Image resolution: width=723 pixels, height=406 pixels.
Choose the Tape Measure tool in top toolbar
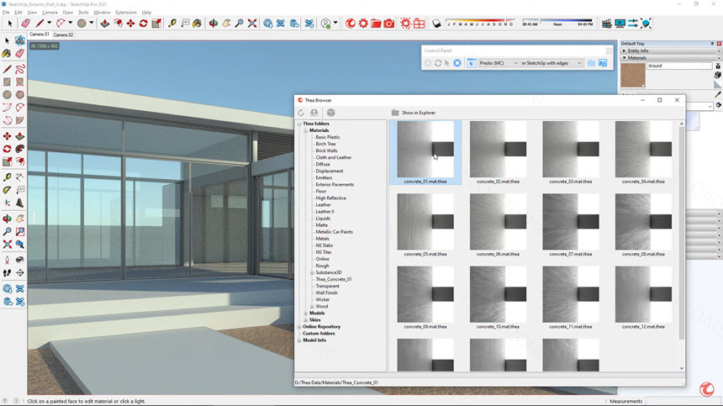pos(172,23)
